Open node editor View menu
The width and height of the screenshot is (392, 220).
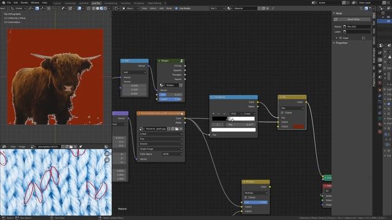pyautogui.click(x=145, y=8)
